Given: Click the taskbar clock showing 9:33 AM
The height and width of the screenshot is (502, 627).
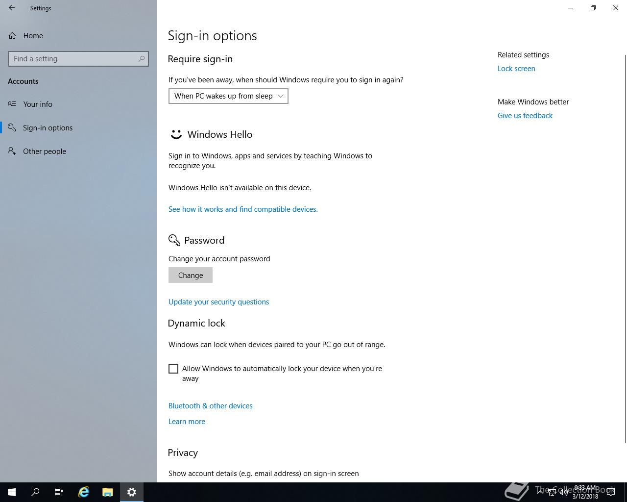Looking at the screenshot, I should pyautogui.click(x=585, y=492).
